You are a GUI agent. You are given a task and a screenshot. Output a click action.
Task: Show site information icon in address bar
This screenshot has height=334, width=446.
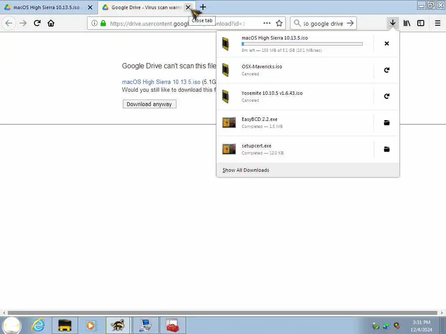coord(95,23)
